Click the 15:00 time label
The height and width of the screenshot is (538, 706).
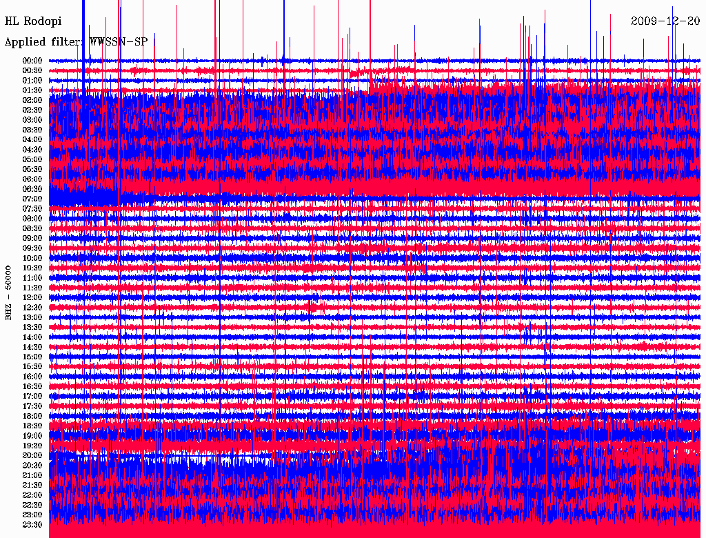32,357
